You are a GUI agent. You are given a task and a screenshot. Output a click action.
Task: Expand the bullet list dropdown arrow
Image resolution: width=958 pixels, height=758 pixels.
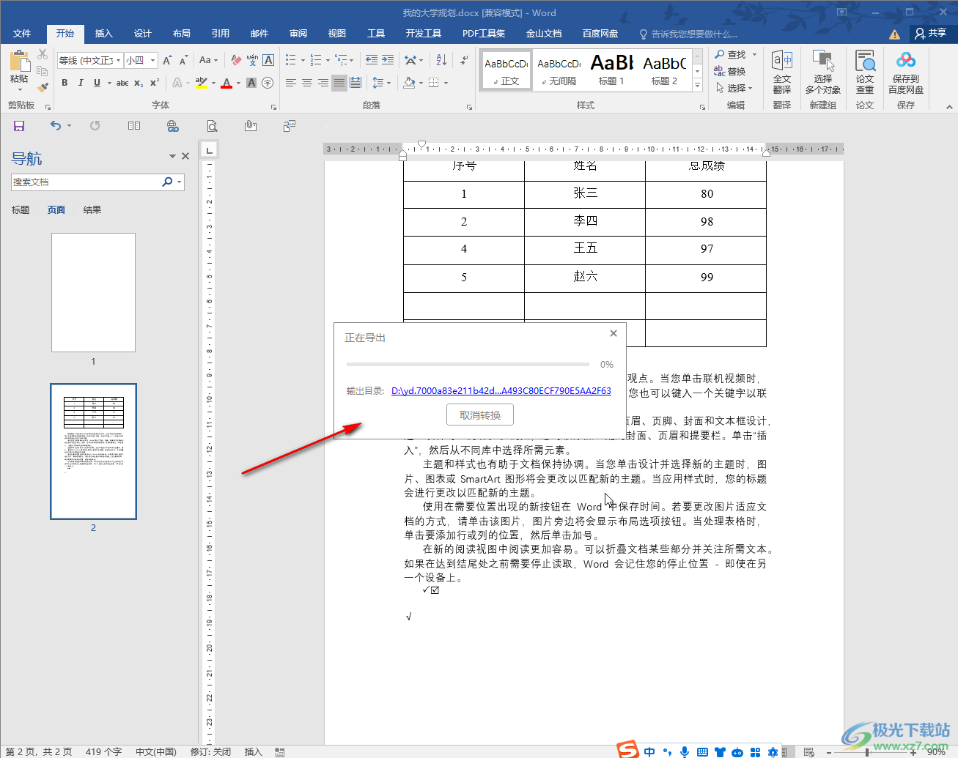point(303,61)
